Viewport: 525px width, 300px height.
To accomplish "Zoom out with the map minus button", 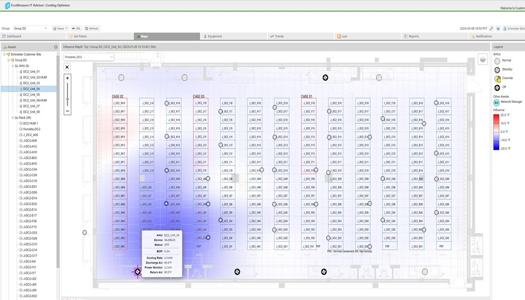I will click(67, 111).
